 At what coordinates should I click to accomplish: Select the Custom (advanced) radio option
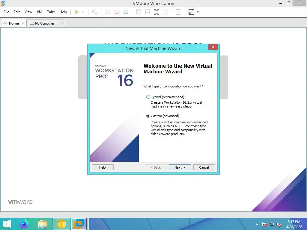[x=148, y=116]
